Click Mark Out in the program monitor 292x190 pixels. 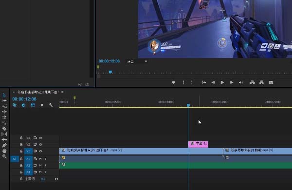coord(192,82)
